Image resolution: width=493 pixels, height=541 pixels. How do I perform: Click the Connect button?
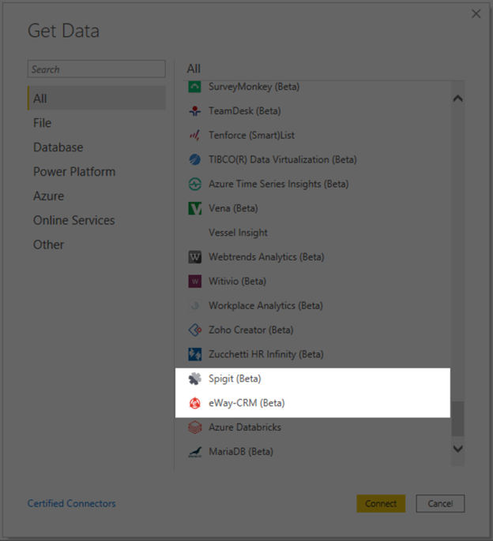381,504
